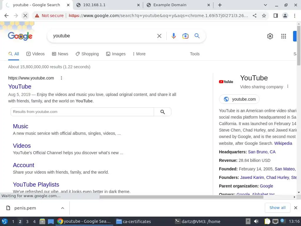Image resolution: width=301 pixels, height=226 pixels.
Task: Click the Google search magnifier button
Action: coord(197,36)
